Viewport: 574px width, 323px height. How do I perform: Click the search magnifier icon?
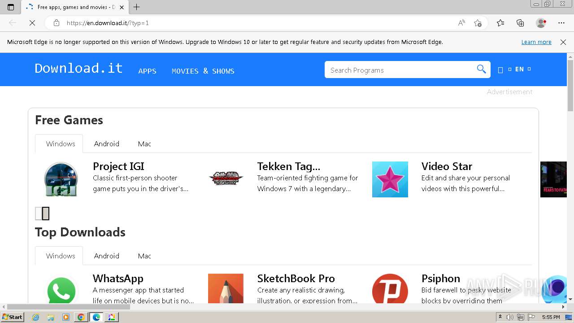click(x=481, y=70)
